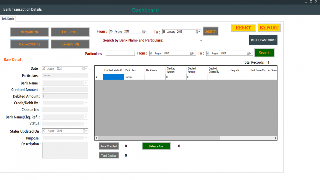Viewport: 320px width, 180px height.
Task: Click the Edit(Ctrl+E) button
Action: click(x=70, y=32)
